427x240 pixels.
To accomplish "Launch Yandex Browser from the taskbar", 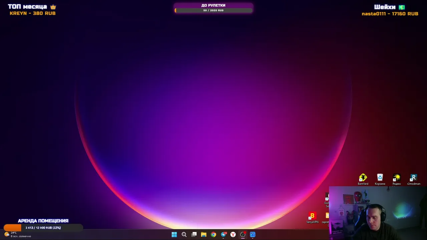I will click(x=233, y=235).
